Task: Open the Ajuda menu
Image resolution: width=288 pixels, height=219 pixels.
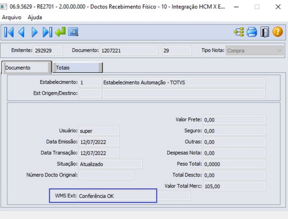Action: (x=35, y=17)
